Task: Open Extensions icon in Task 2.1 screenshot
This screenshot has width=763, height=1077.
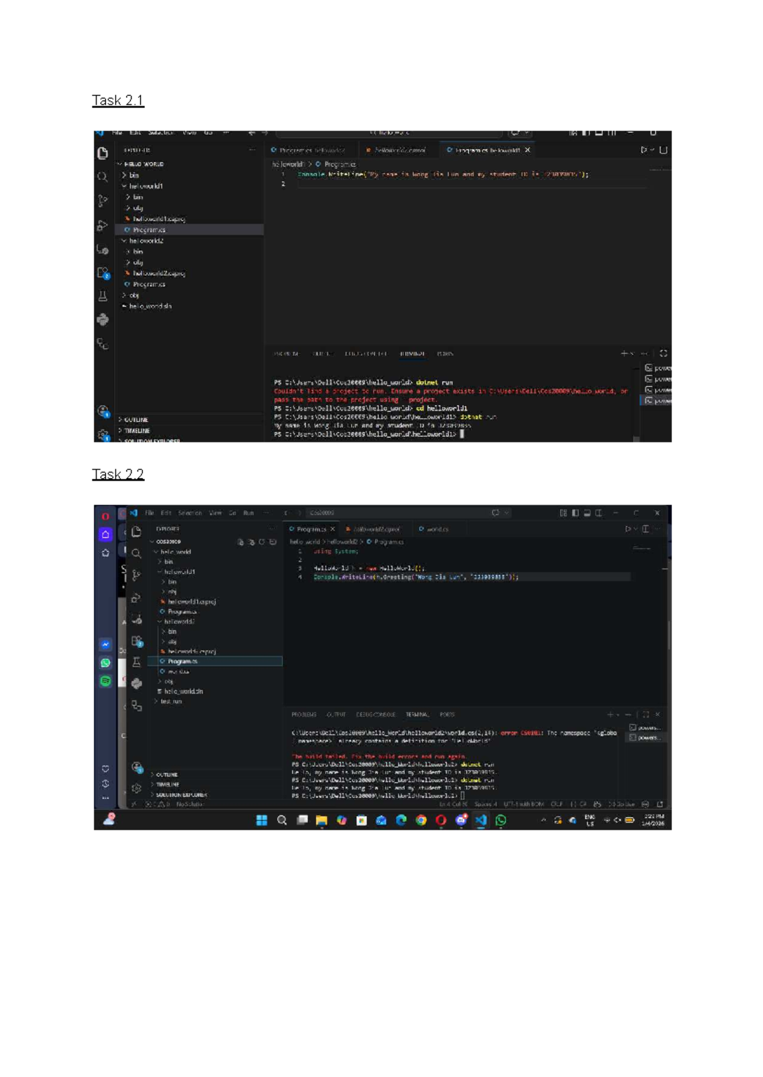Action: pos(103,273)
